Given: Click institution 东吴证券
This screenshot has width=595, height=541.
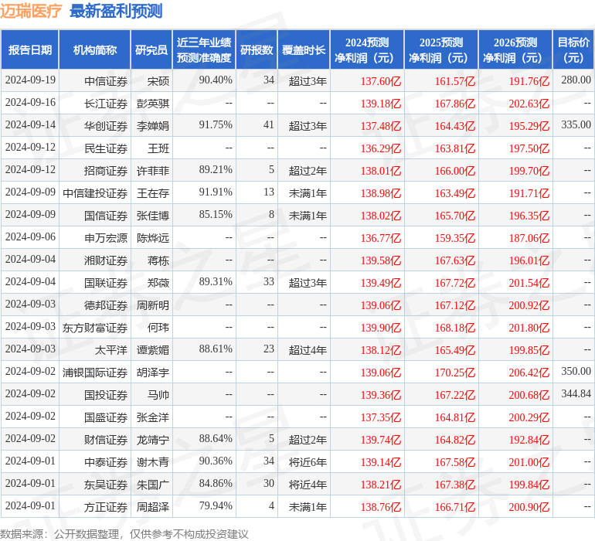Looking at the screenshot, I should tap(106, 485).
